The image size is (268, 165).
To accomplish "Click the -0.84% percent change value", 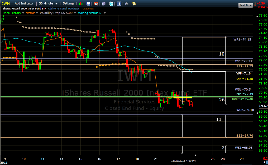I will pyautogui.click(x=262, y=7).
